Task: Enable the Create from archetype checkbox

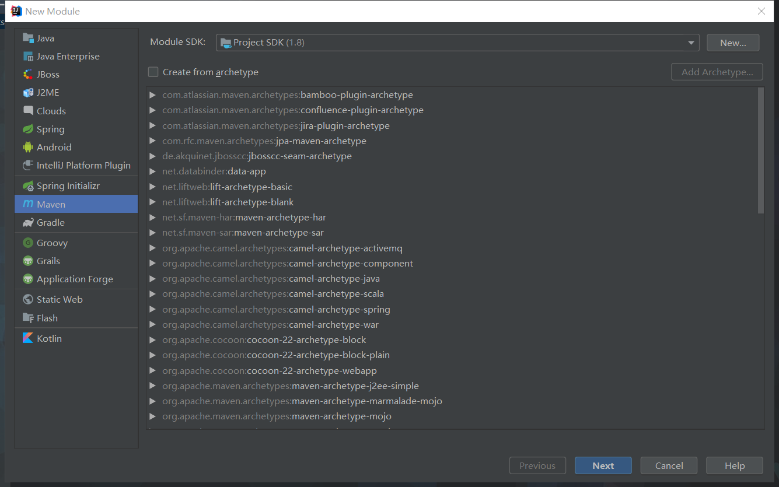Action: point(153,72)
